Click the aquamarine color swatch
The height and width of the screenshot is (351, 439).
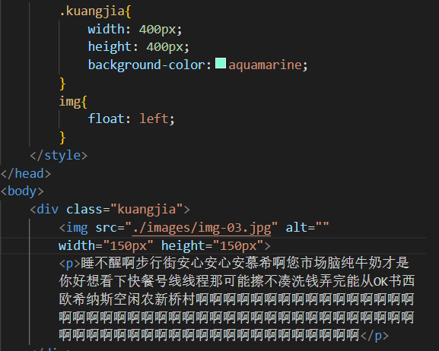[x=221, y=63]
